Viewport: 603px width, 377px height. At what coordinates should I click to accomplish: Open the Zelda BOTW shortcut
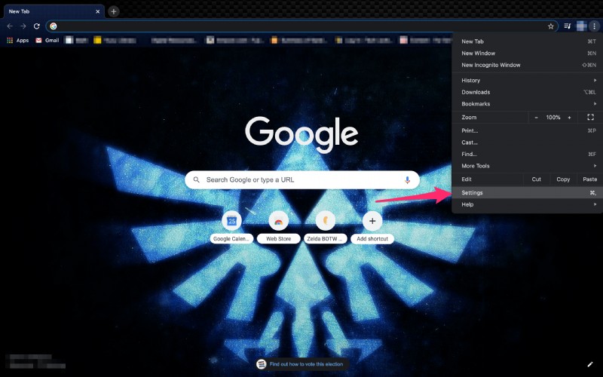pos(326,227)
